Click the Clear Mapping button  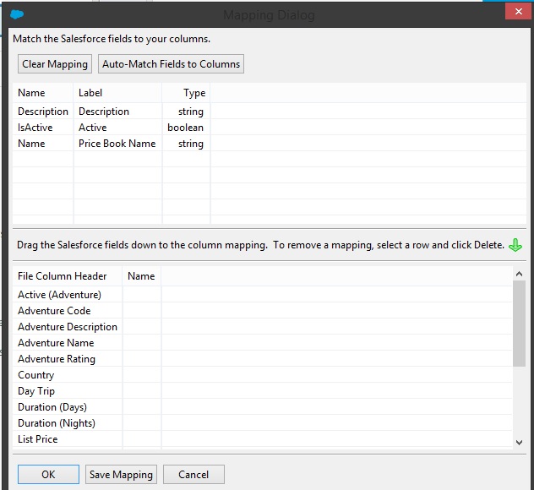[55, 64]
